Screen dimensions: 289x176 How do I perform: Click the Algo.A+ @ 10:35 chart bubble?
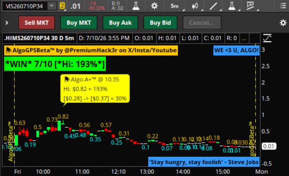95,89
